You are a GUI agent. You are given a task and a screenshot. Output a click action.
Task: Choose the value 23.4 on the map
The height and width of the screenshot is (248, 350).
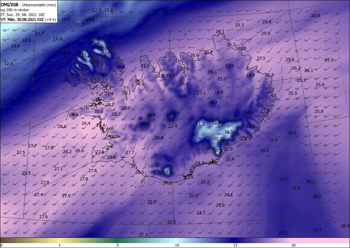click(267, 22)
